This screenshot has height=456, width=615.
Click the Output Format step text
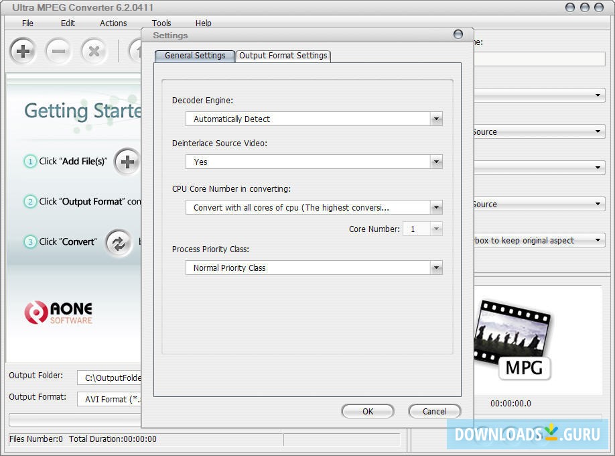(90, 201)
